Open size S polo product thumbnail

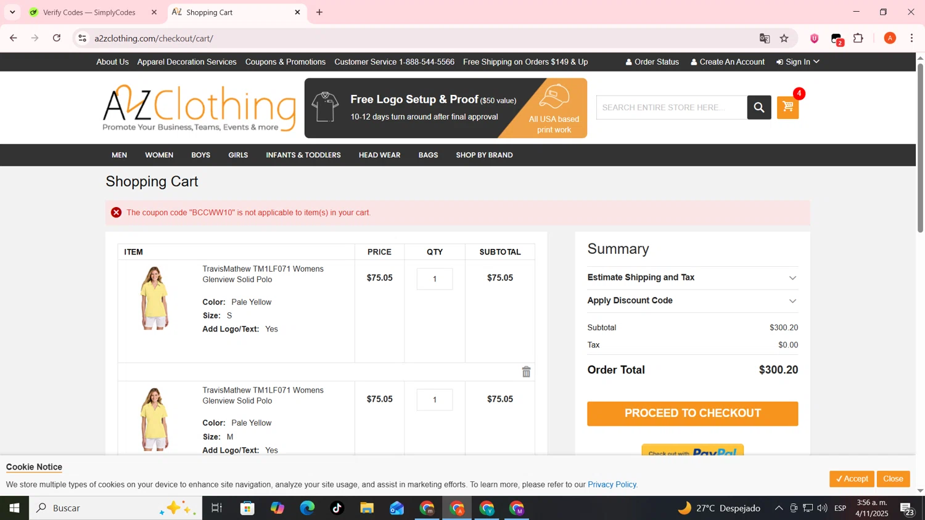(154, 298)
